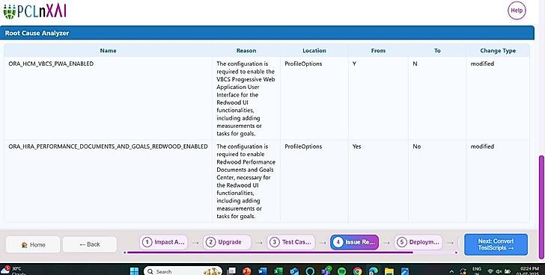
Task: Open step 5 Deployment
Action: point(418,242)
